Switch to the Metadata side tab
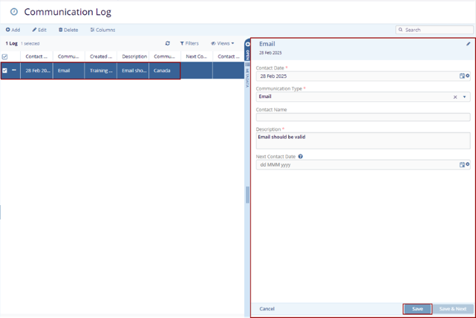 248,75
